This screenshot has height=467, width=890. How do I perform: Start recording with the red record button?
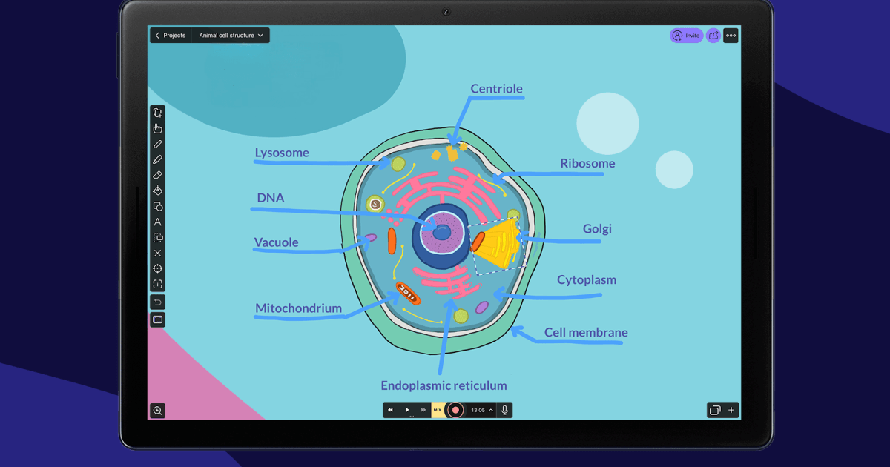pos(455,410)
